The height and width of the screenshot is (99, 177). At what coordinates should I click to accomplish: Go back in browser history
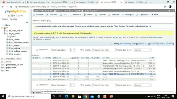click(x=3, y=7)
